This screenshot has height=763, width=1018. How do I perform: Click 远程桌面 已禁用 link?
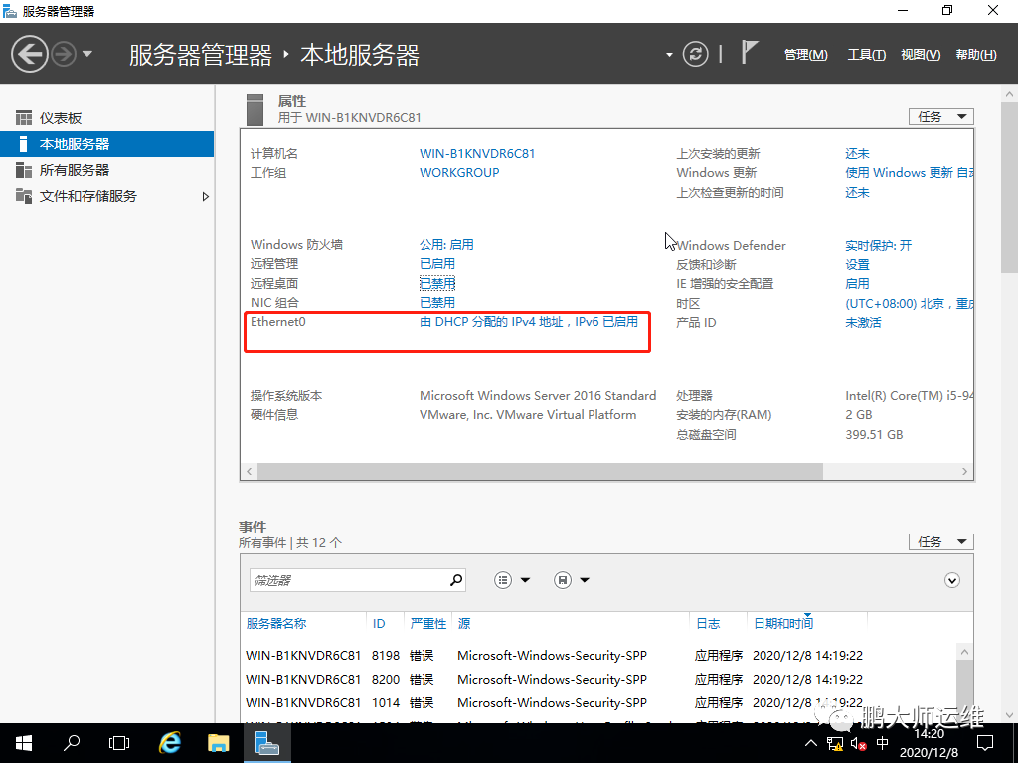pos(437,283)
